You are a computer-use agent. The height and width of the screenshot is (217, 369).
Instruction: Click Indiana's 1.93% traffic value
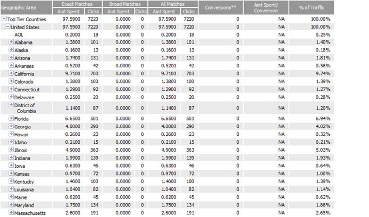(x=323, y=158)
